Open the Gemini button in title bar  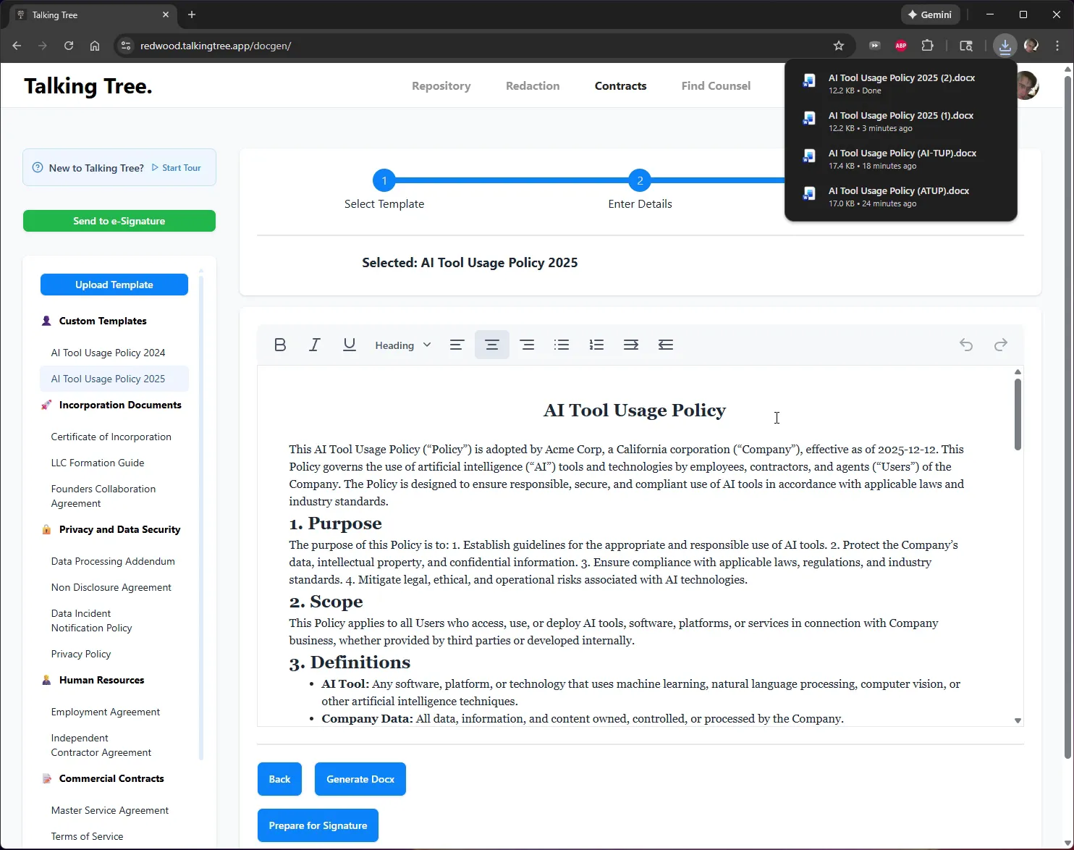point(931,14)
